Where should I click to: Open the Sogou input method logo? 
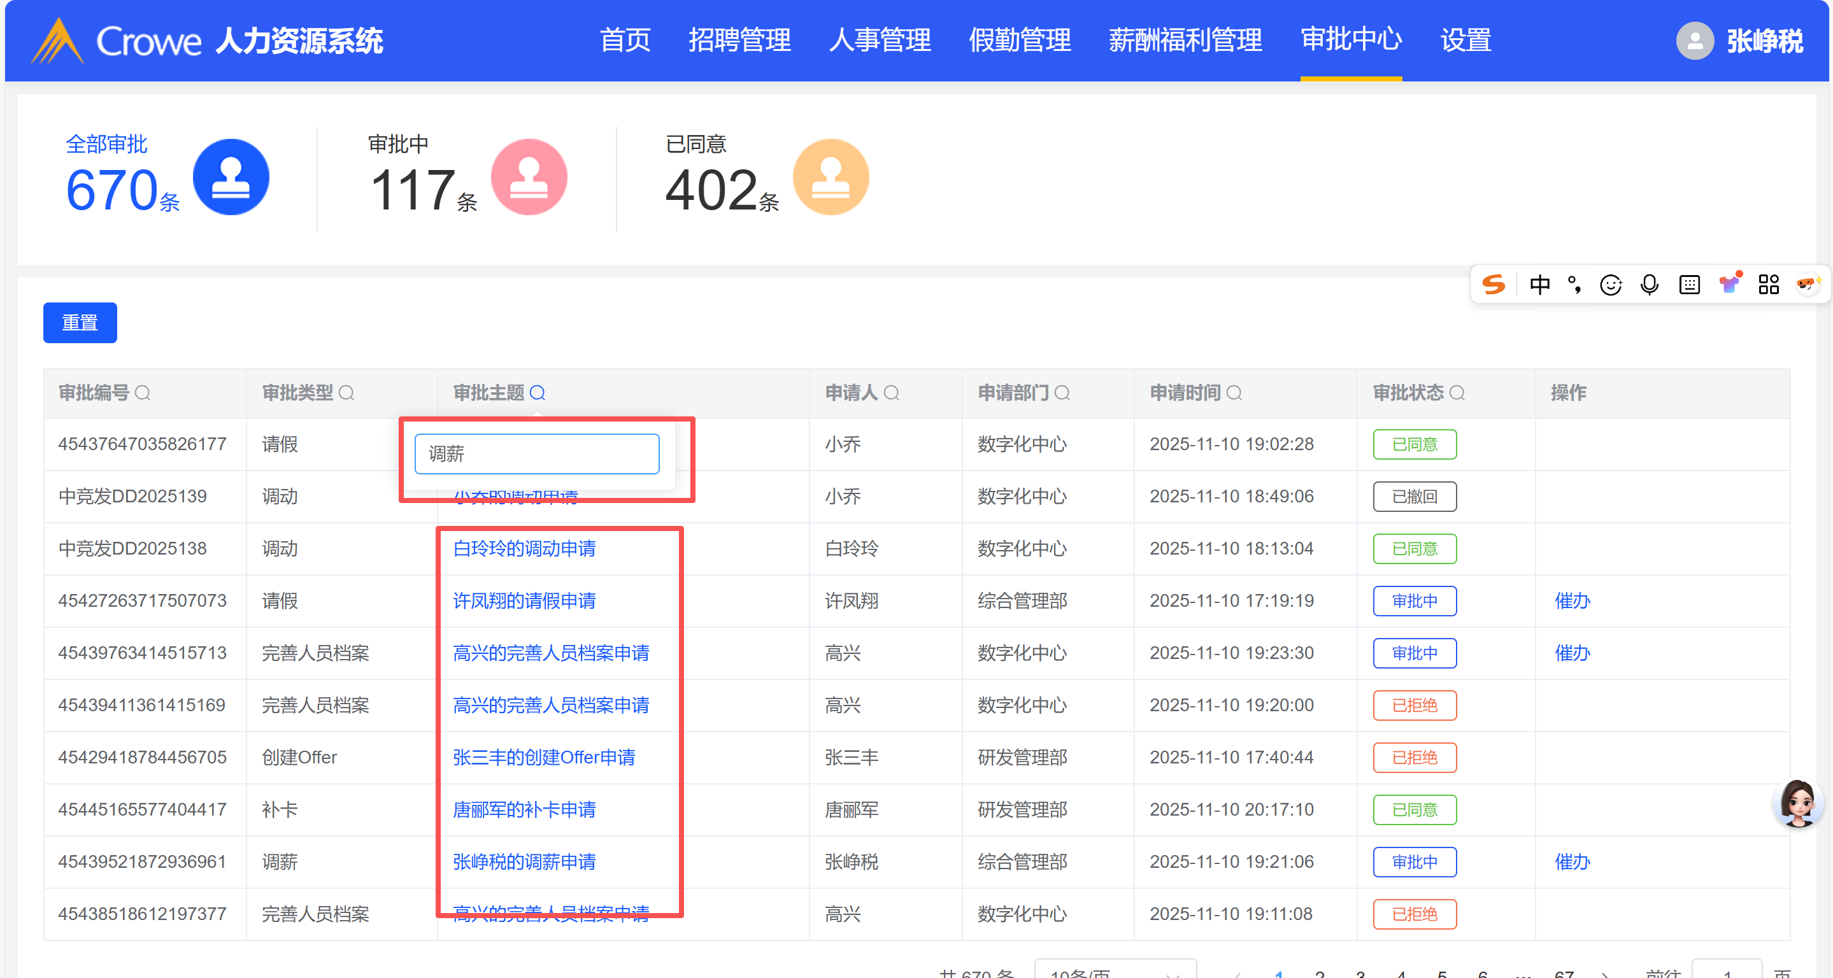coord(1494,285)
